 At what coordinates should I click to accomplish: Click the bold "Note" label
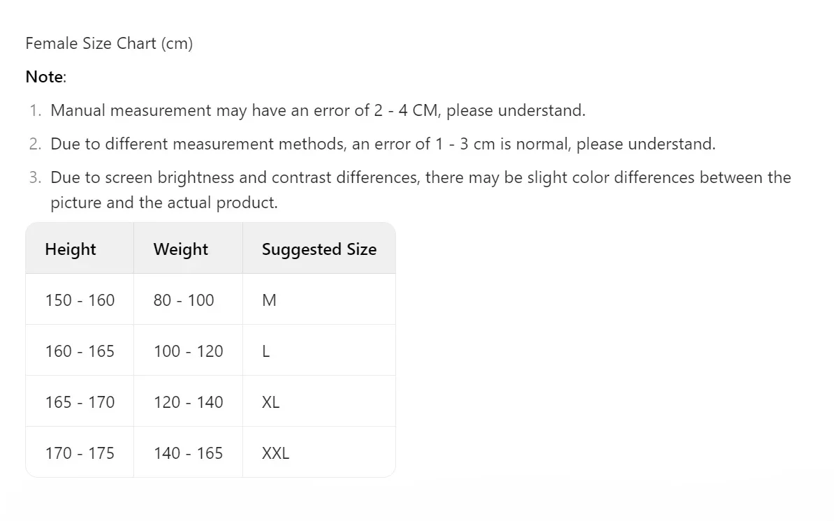pos(45,77)
